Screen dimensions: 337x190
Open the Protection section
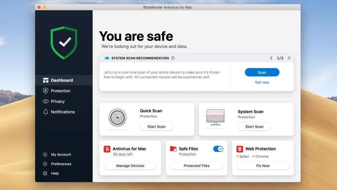(x=64, y=91)
